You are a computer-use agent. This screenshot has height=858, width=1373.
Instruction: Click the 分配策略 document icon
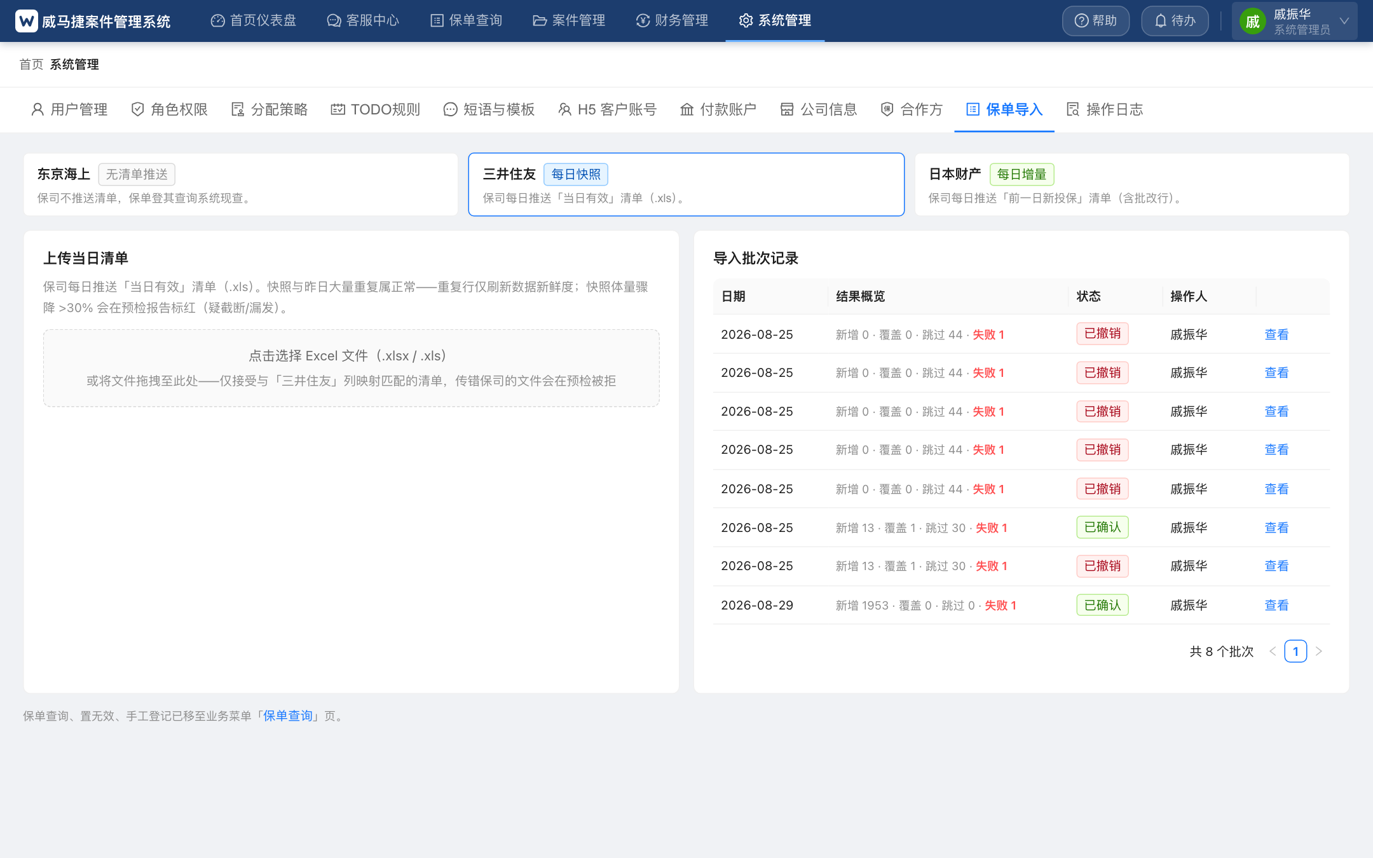pyautogui.click(x=238, y=109)
